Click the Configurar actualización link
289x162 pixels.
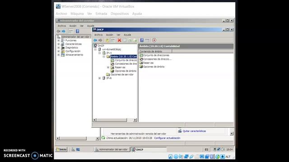[167, 138]
